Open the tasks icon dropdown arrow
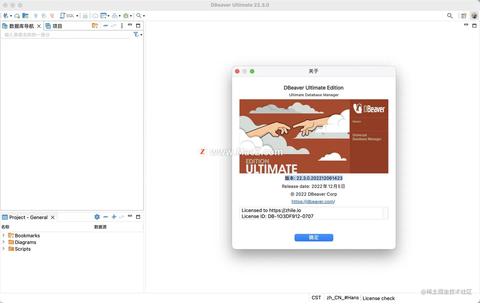Screen dimensions: 480x303 click(120, 16)
